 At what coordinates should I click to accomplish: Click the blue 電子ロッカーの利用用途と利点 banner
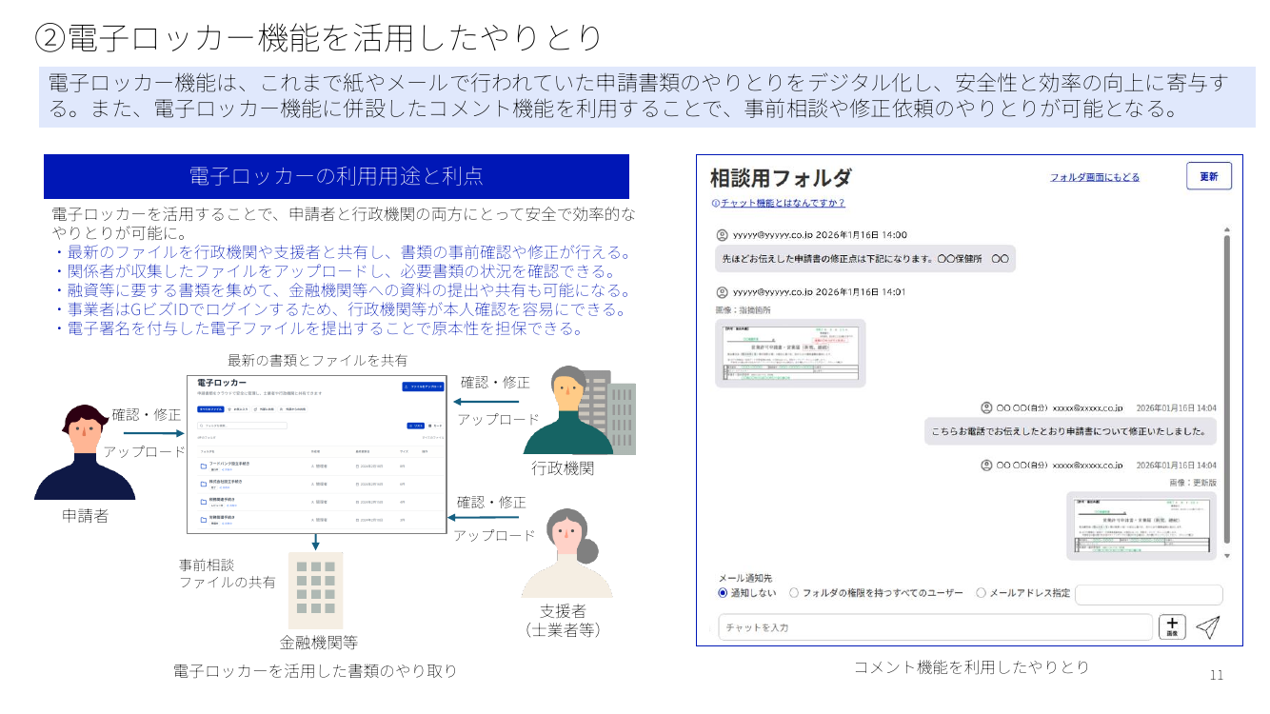pos(336,176)
